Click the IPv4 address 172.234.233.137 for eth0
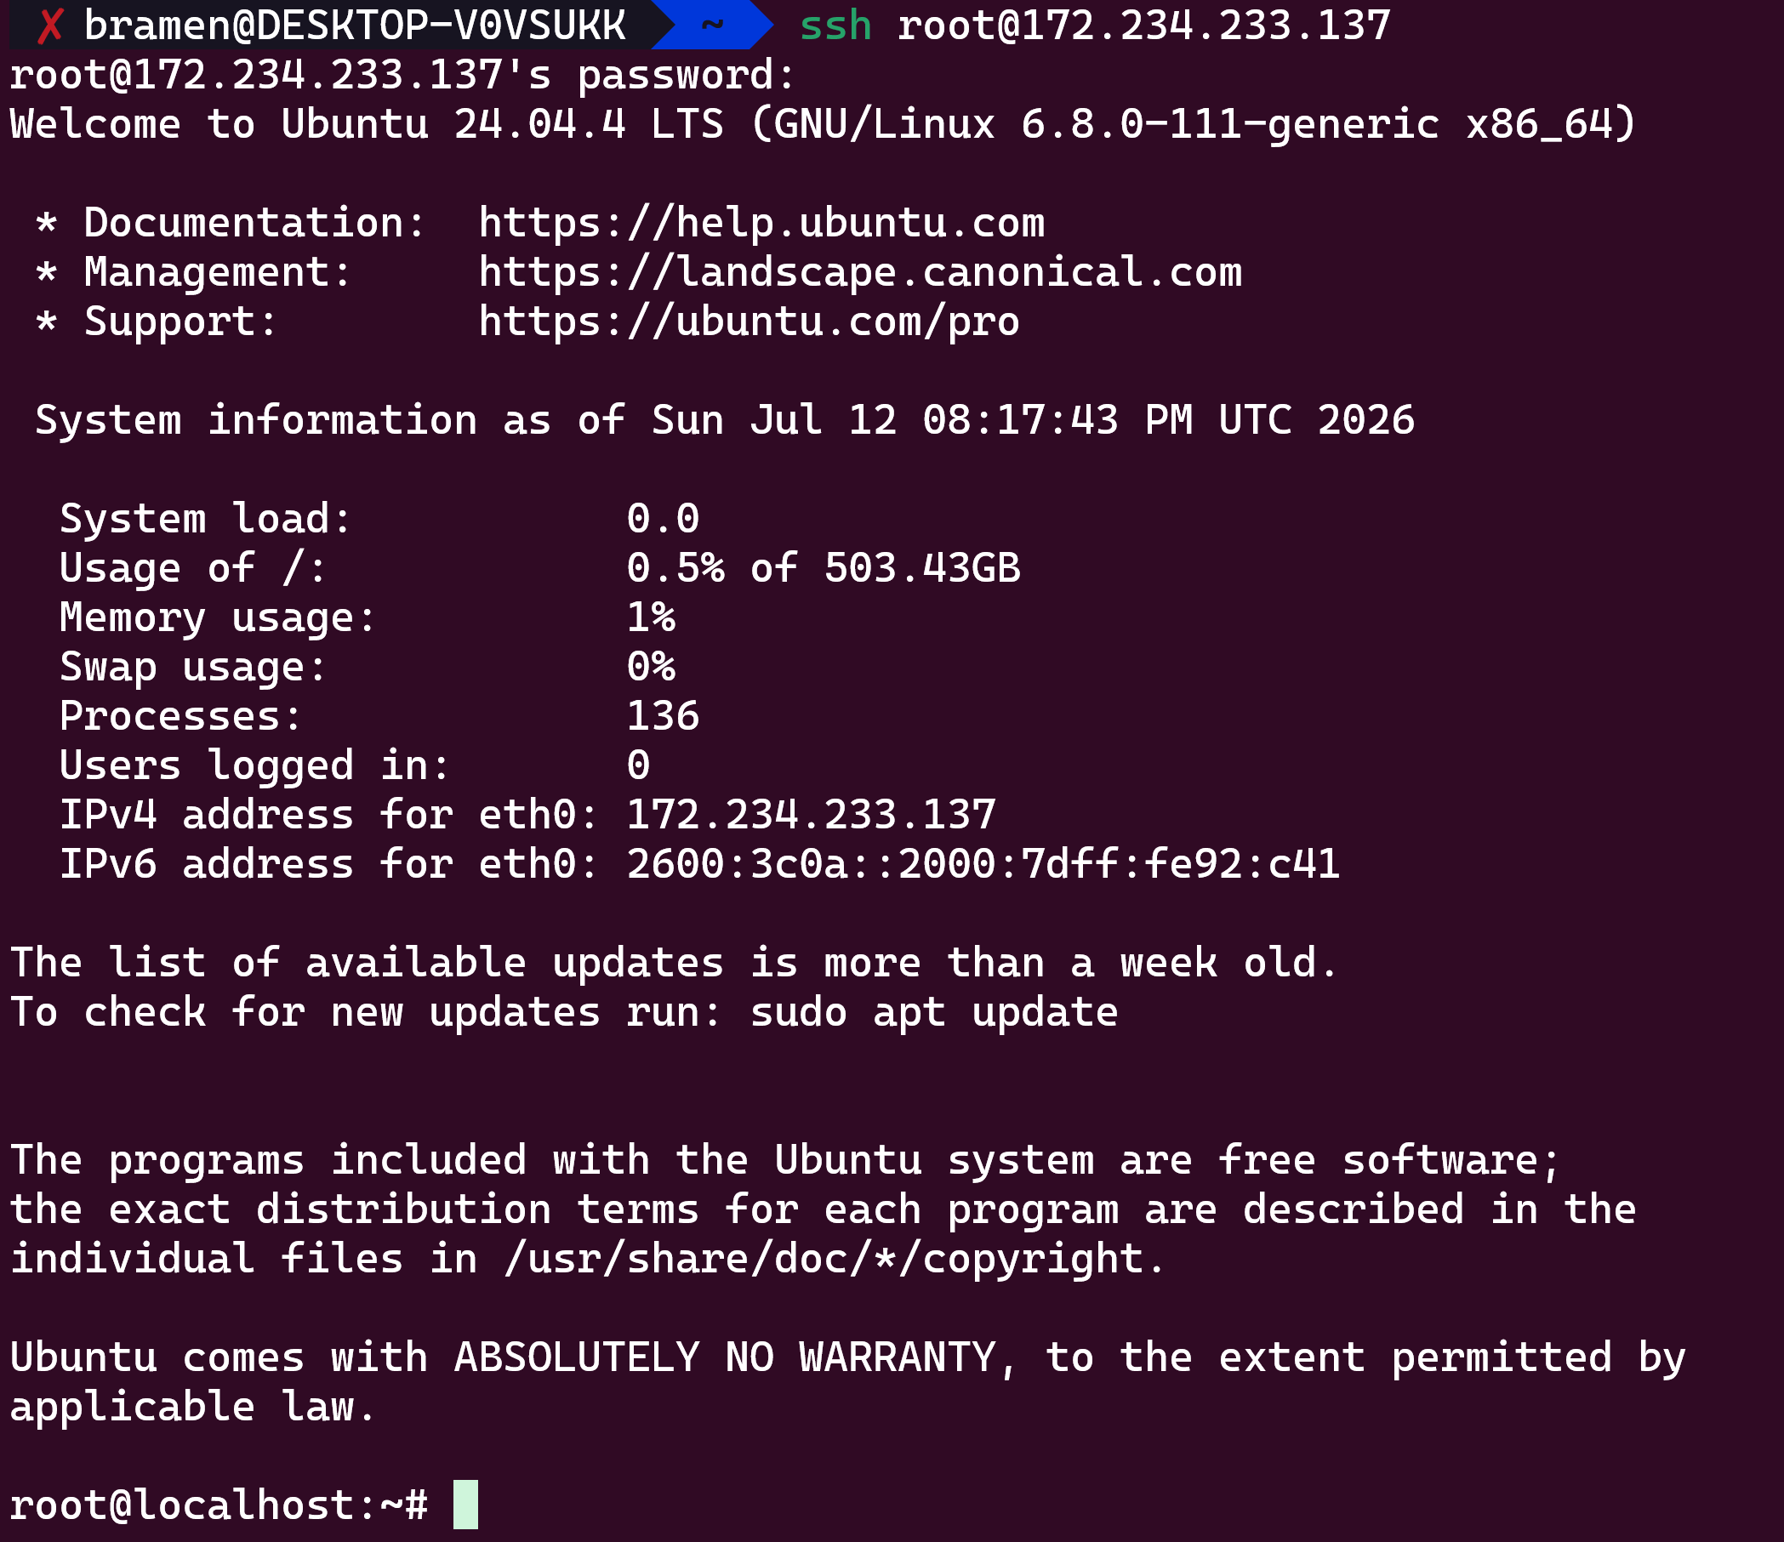The image size is (1784, 1542). (811, 815)
